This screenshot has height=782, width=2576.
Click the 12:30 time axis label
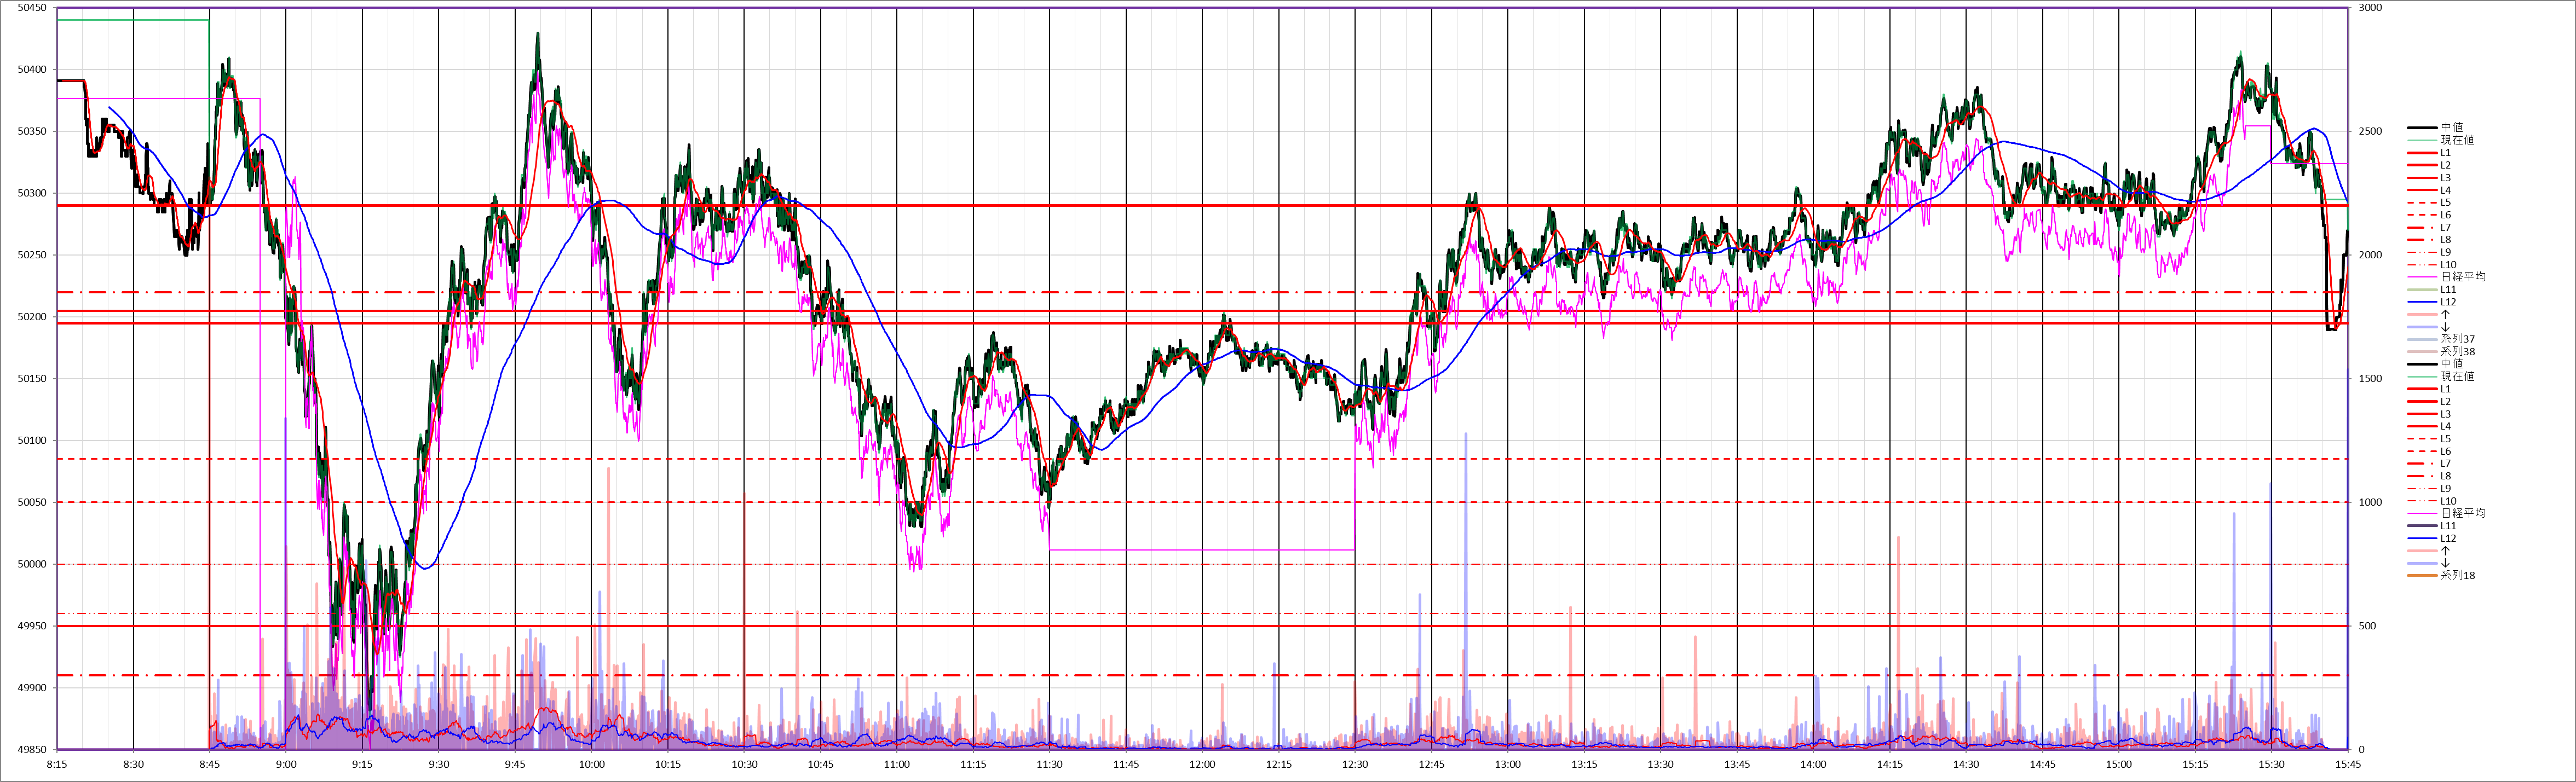click(x=1355, y=765)
